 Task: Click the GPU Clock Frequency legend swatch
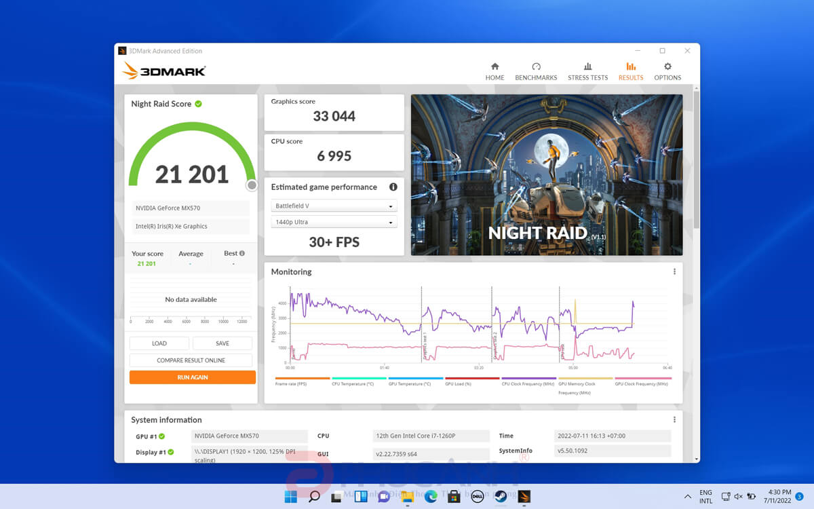(x=642, y=378)
